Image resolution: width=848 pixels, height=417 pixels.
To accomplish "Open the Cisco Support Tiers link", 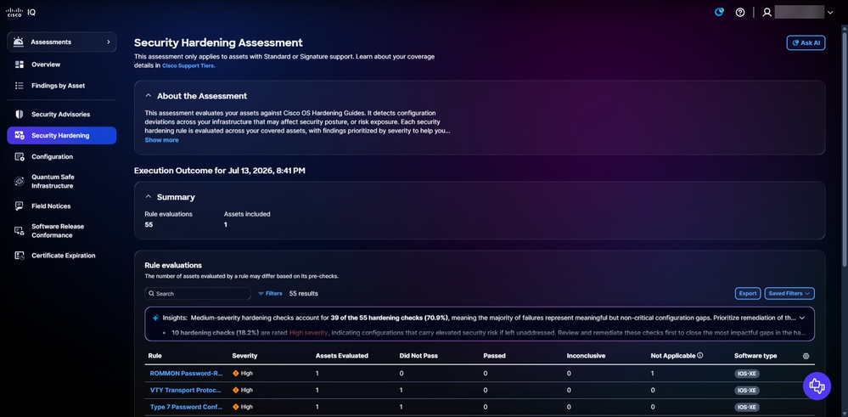I will click(x=188, y=66).
